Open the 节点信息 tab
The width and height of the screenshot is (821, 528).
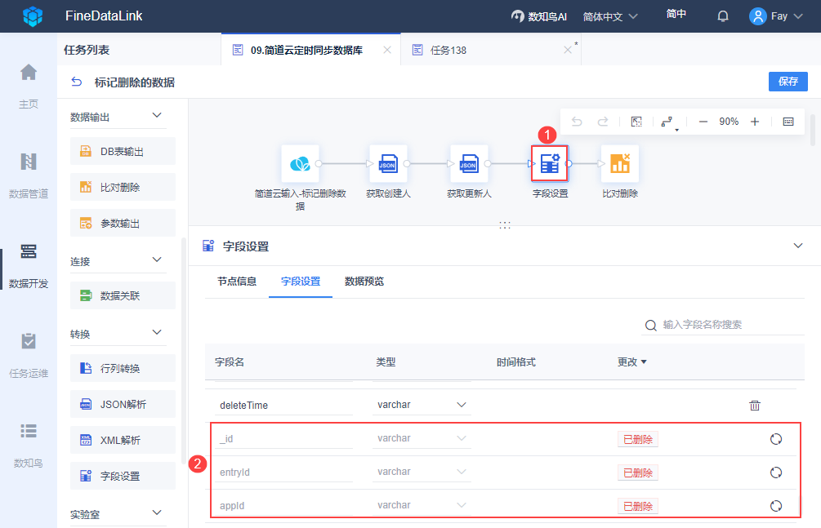237,282
